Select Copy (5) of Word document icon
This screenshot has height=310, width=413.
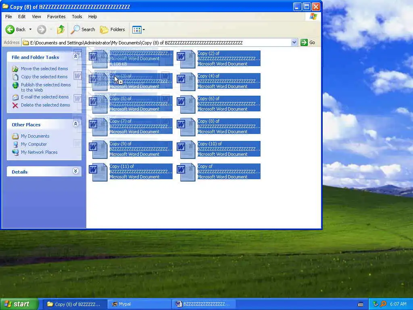[98, 105]
